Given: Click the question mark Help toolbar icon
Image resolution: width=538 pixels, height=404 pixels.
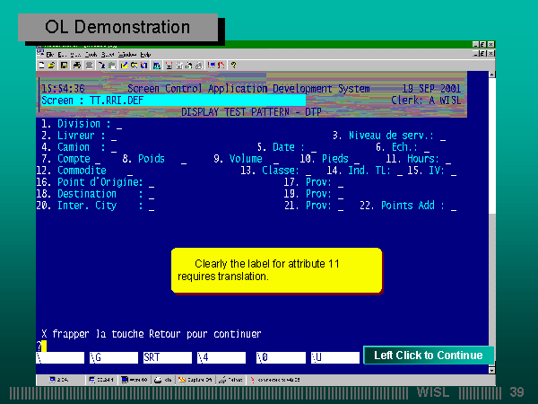Looking at the screenshot, I should click(233, 66).
